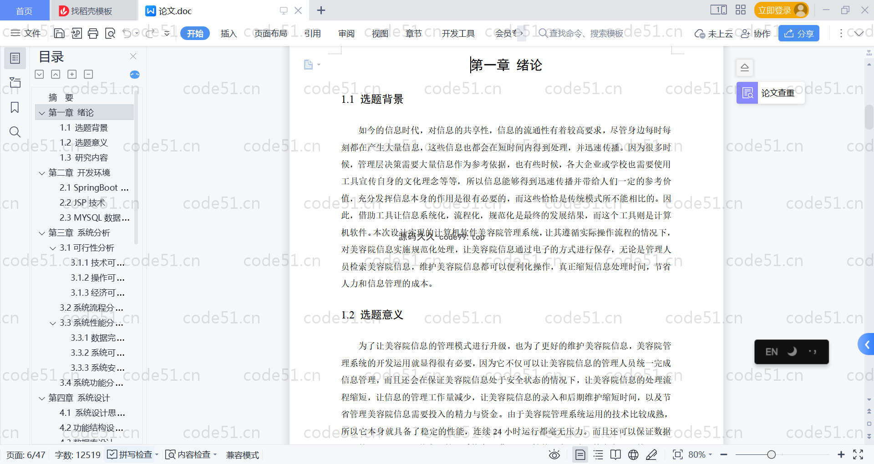Select 摘 要 in outline
The image size is (874, 464).
tap(61, 97)
